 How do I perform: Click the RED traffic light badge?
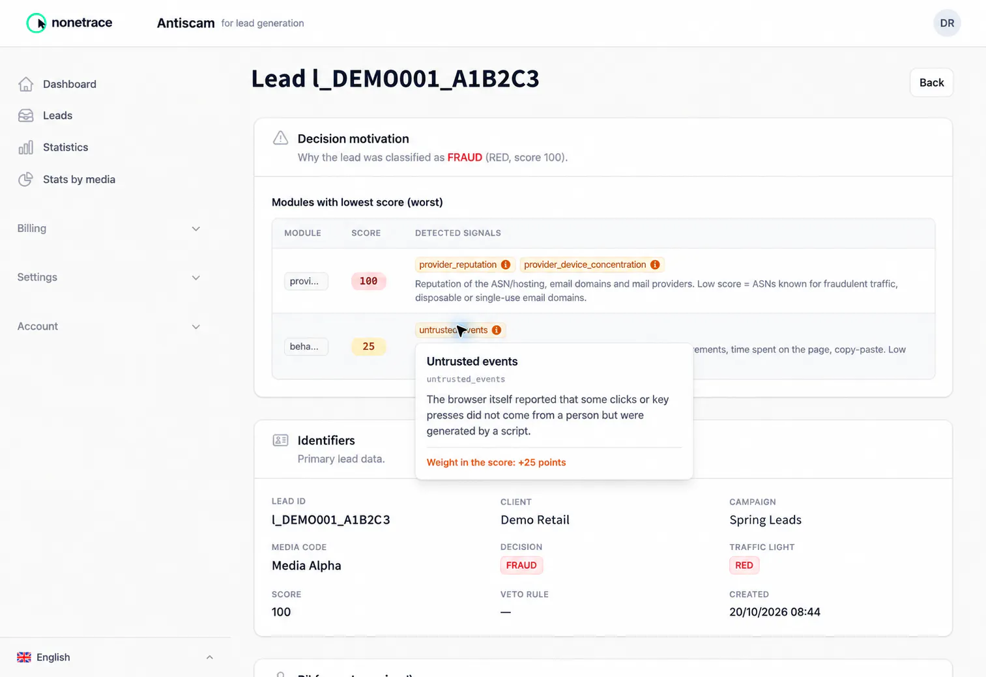[x=744, y=565]
